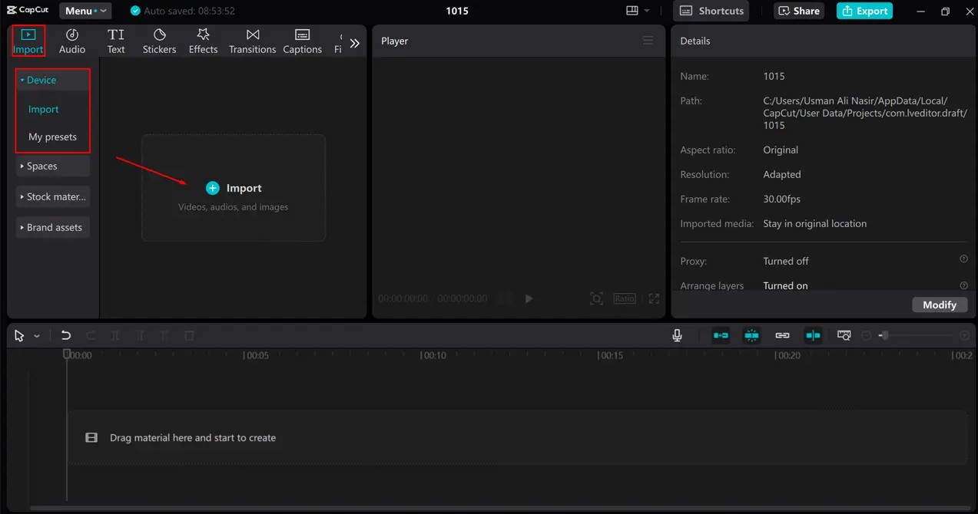Image resolution: width=978 pixels, height=514 pixels.
Task: Toggle clip linkage
Action: tap(782, 335)
